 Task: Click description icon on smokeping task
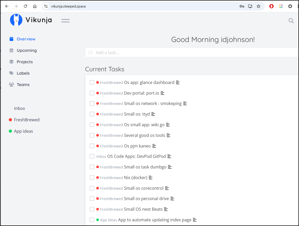point(185,103)
